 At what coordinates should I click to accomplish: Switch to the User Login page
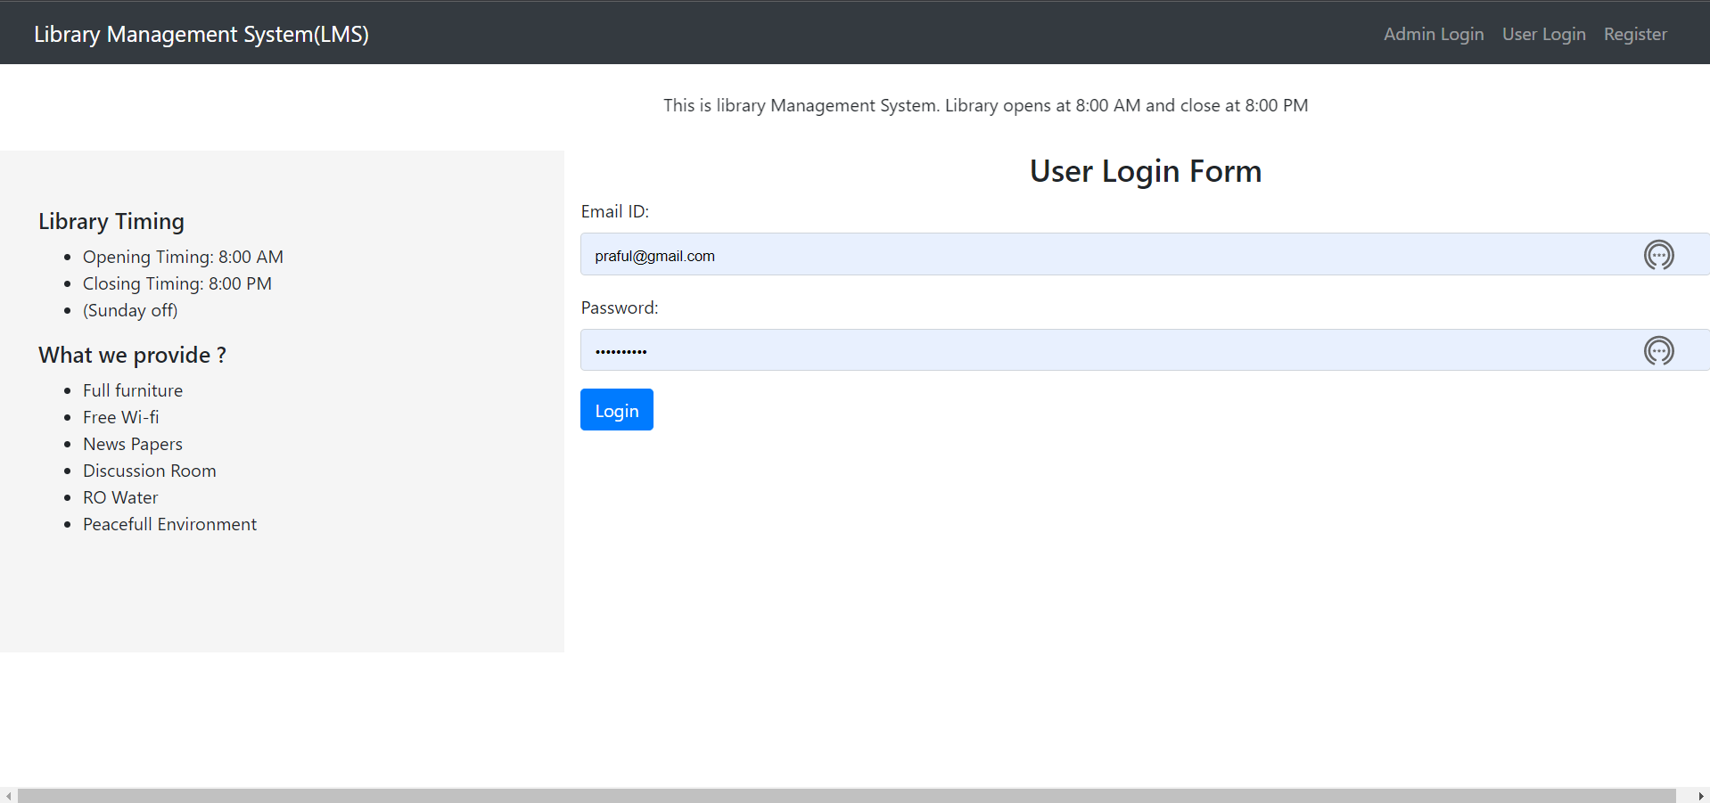coord(1543,34)
